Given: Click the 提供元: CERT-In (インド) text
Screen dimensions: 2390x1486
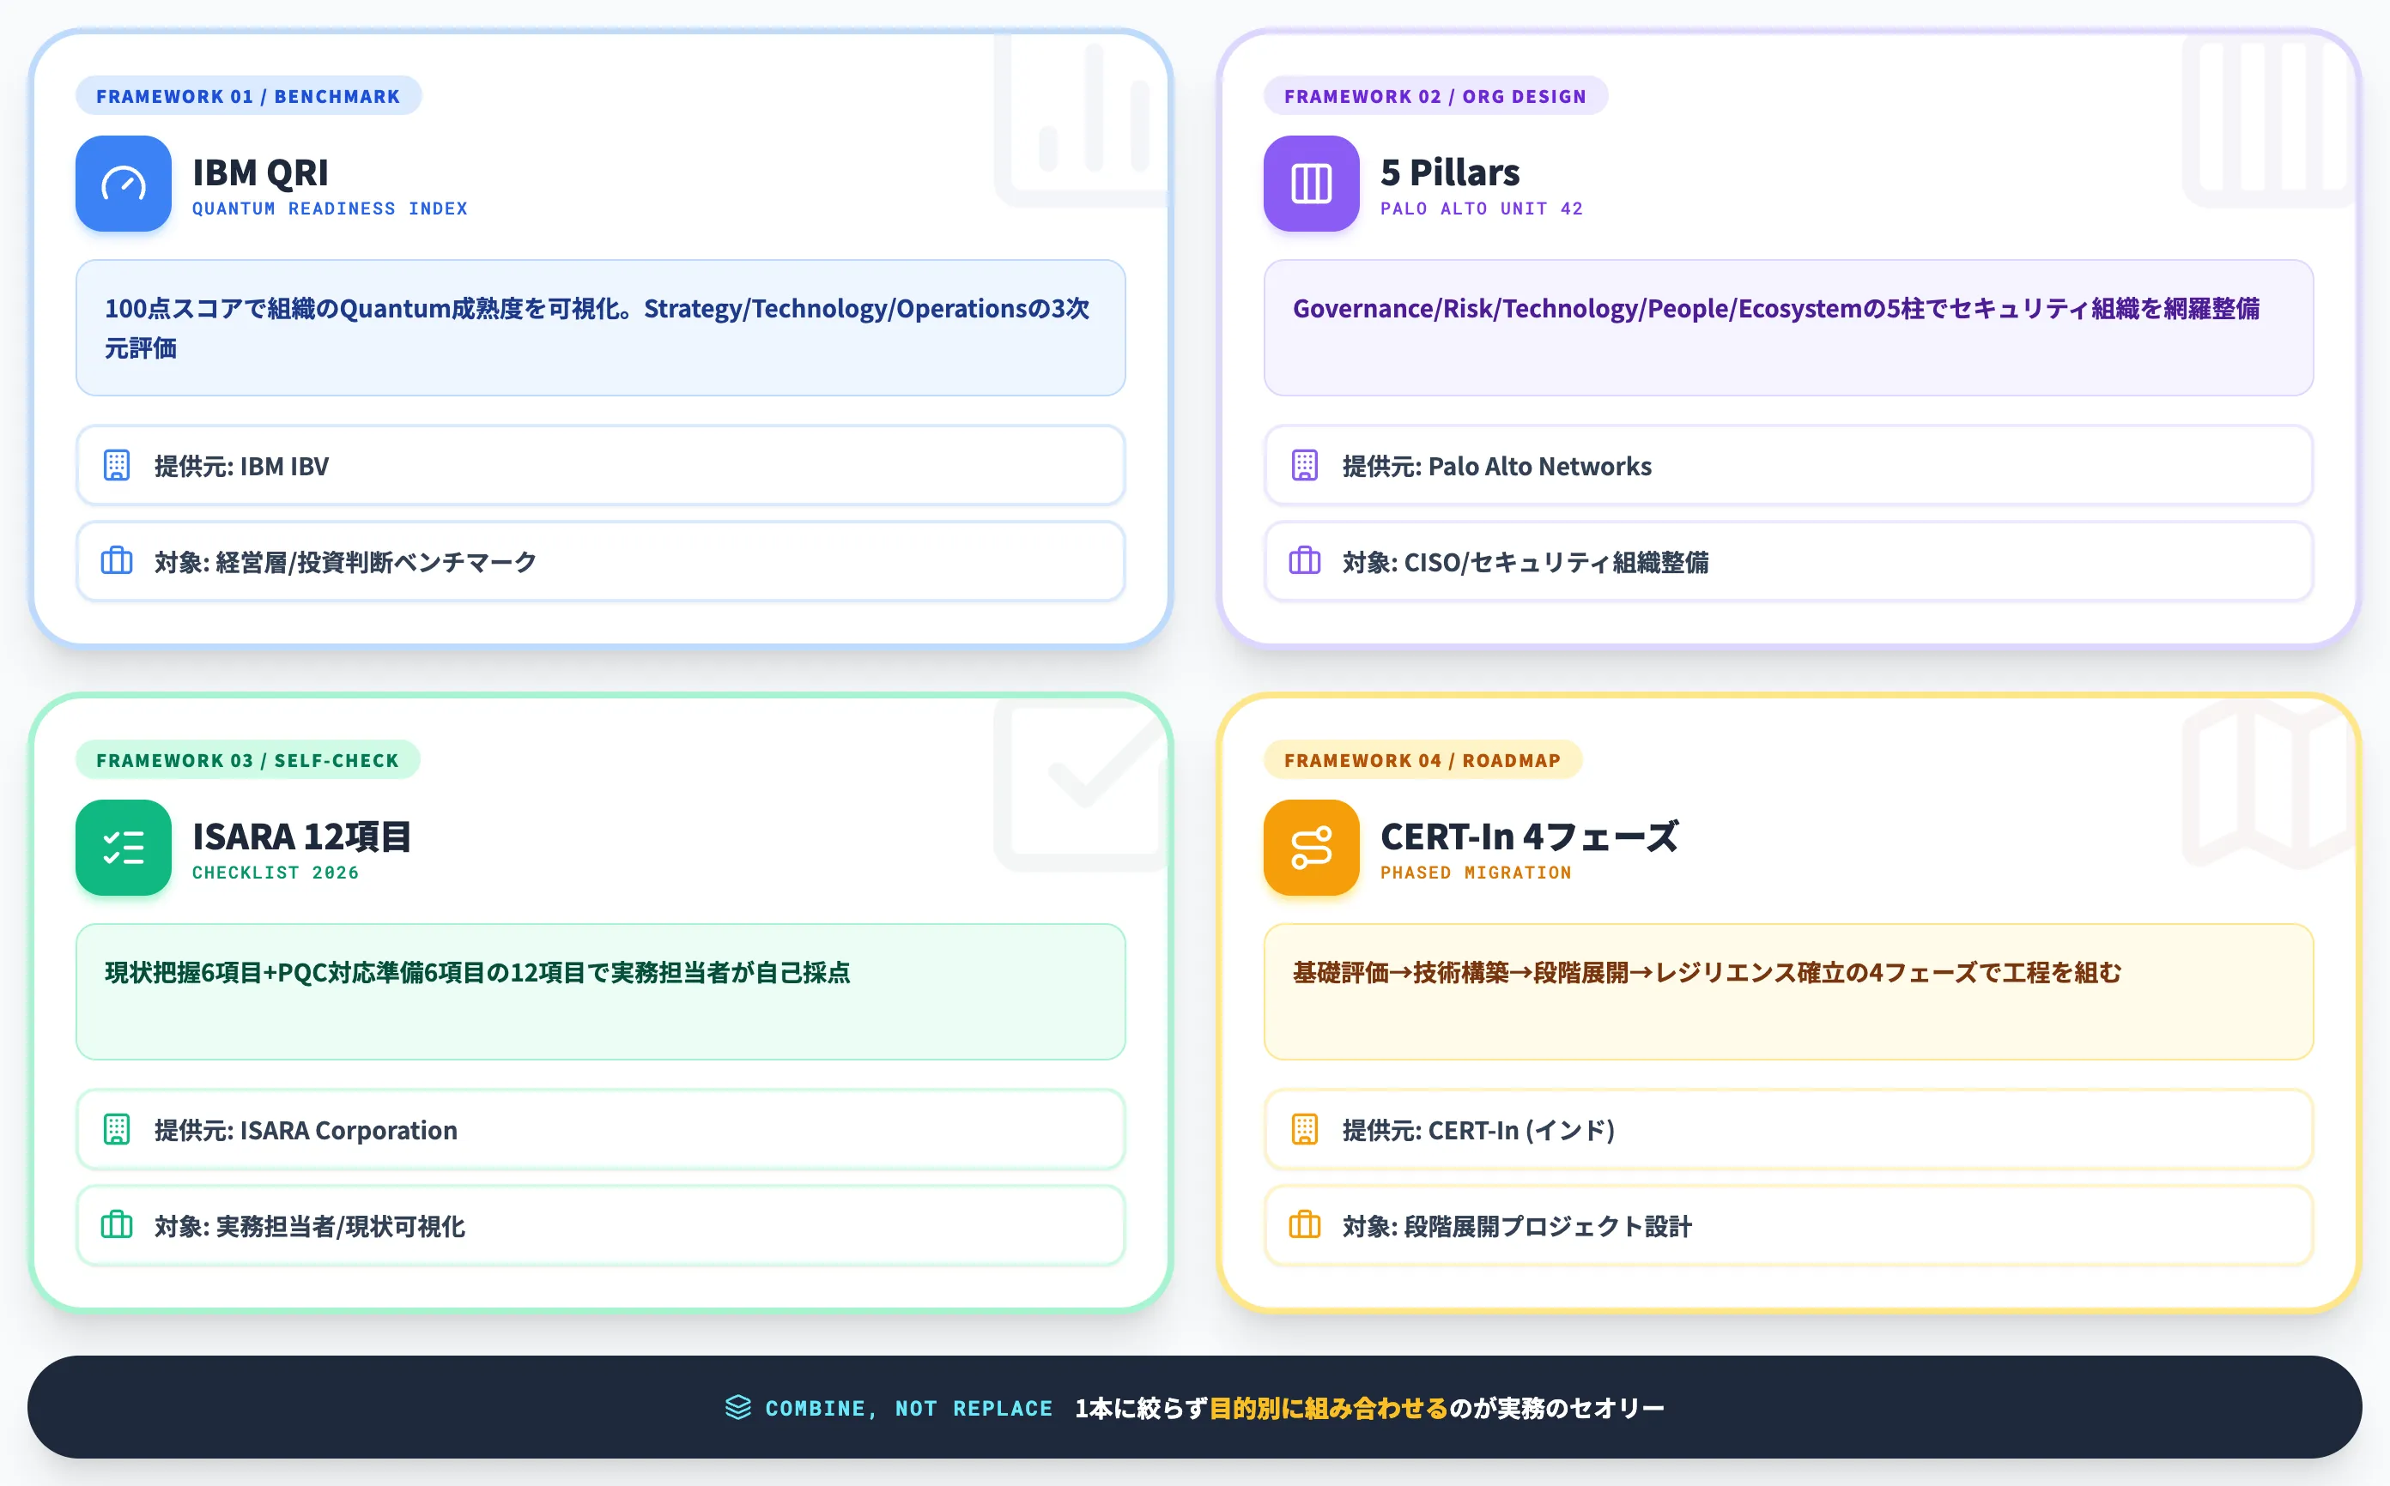Looking at the screenshot, I should click(x=1480, y=1130).
